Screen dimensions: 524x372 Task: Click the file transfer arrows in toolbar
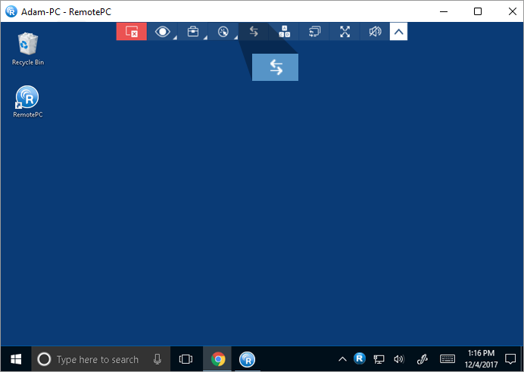[x=254, y=32]
